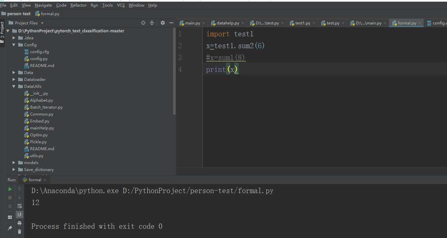Click 'Process finished with exit code 0' output
Screen dimensions: 447x238
(x=97, y=226)
